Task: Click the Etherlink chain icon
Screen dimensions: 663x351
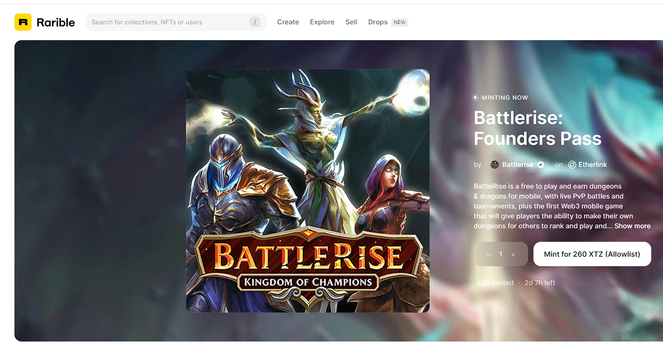Action: (572, 165)
